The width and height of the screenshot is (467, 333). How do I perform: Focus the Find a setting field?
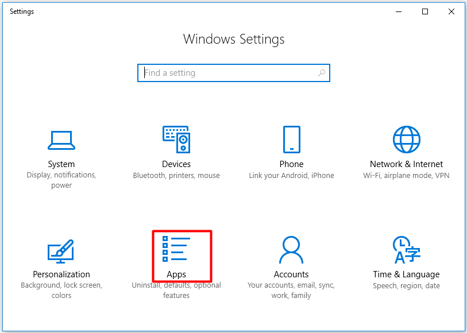(233, 73)
